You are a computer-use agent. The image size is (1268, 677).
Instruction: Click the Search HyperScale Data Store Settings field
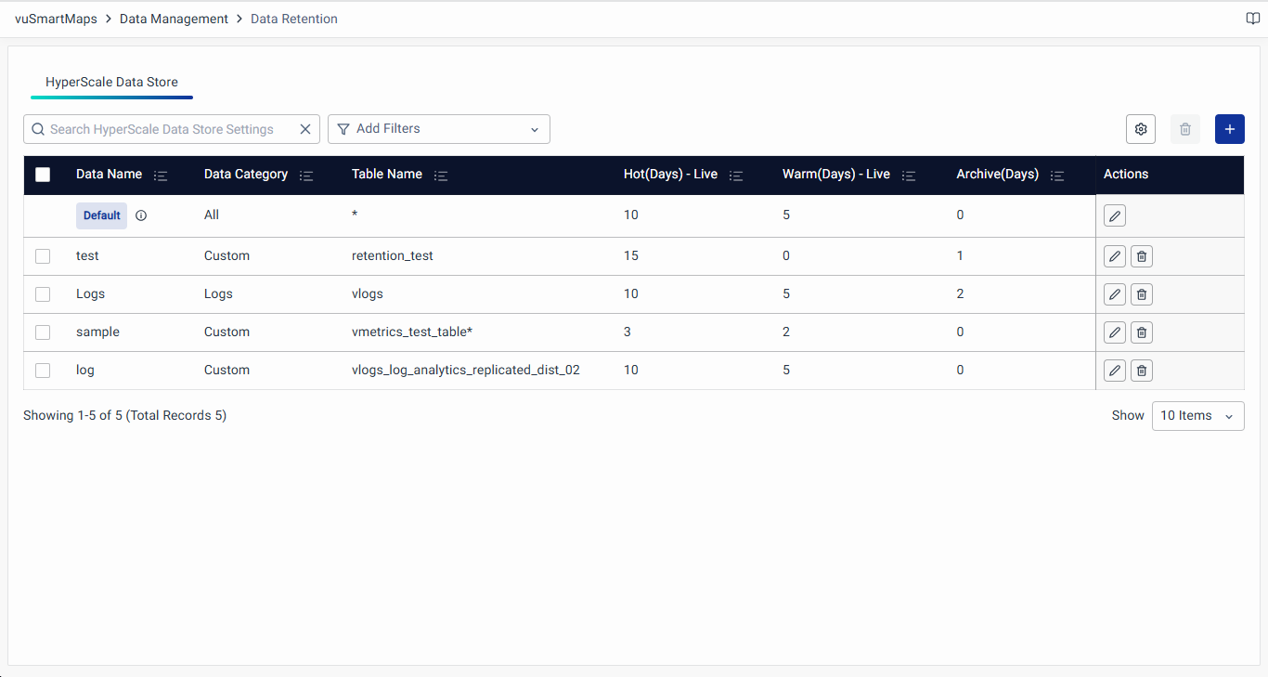pos(167,129)
